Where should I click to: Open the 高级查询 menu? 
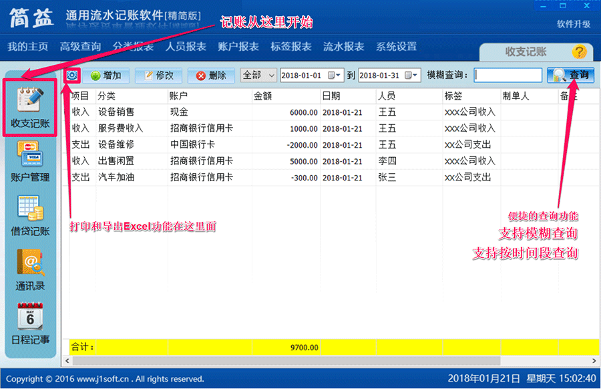80,46
